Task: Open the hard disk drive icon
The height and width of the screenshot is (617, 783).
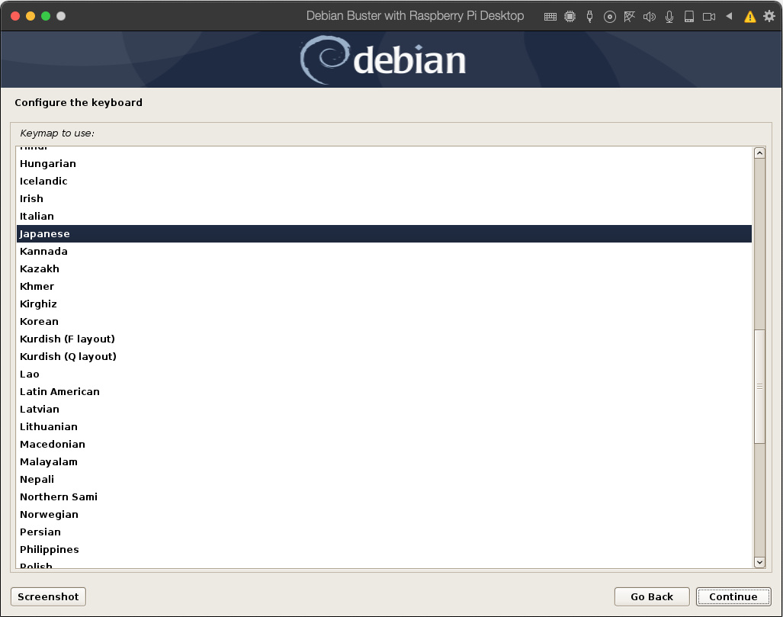Action: pyautogui.click(x=689, y=17)
